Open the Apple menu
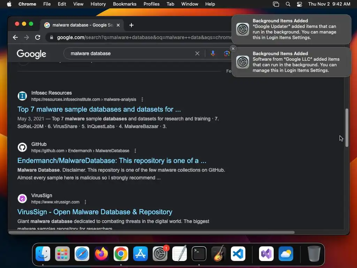The width and height of the screenshot is (357, 268). click(9, 4)
